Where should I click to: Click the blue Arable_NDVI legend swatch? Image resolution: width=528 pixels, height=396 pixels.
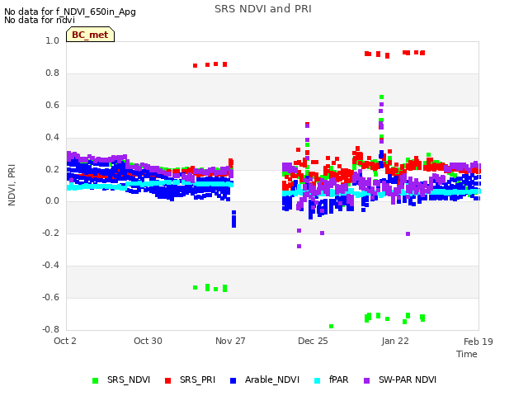click(x=233, y=380)
